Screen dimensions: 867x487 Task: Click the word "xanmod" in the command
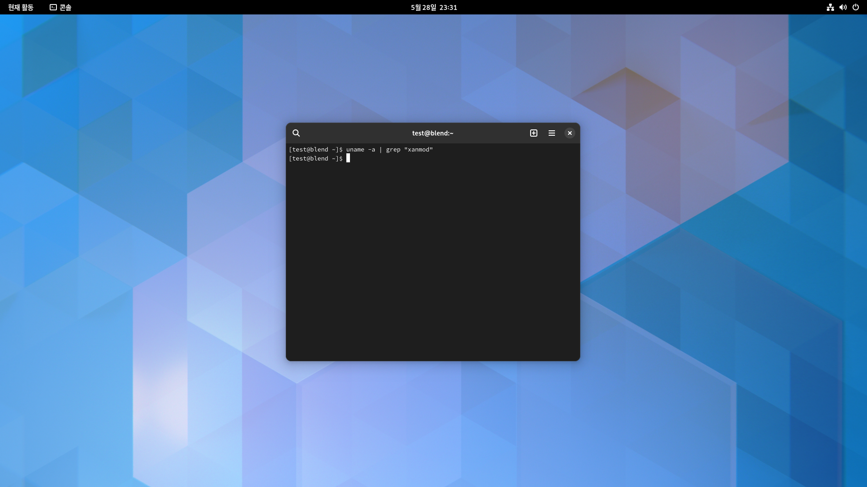(418, 150)
